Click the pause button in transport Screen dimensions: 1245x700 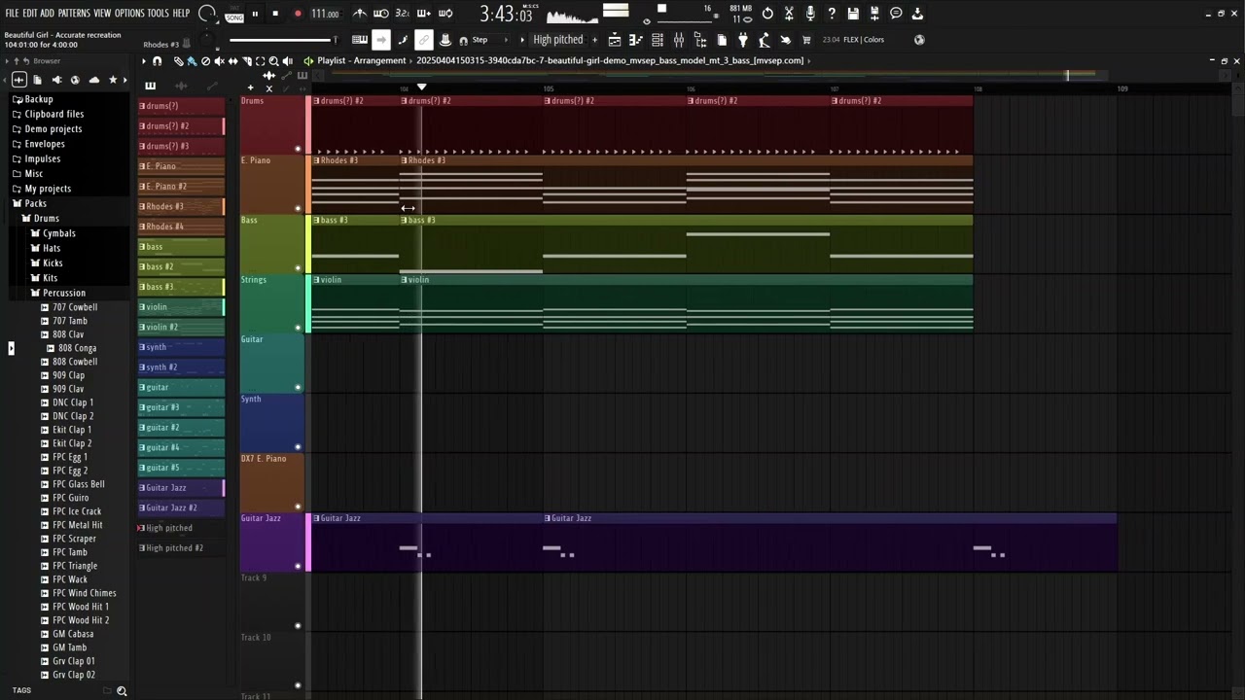[x=255, y=14]
